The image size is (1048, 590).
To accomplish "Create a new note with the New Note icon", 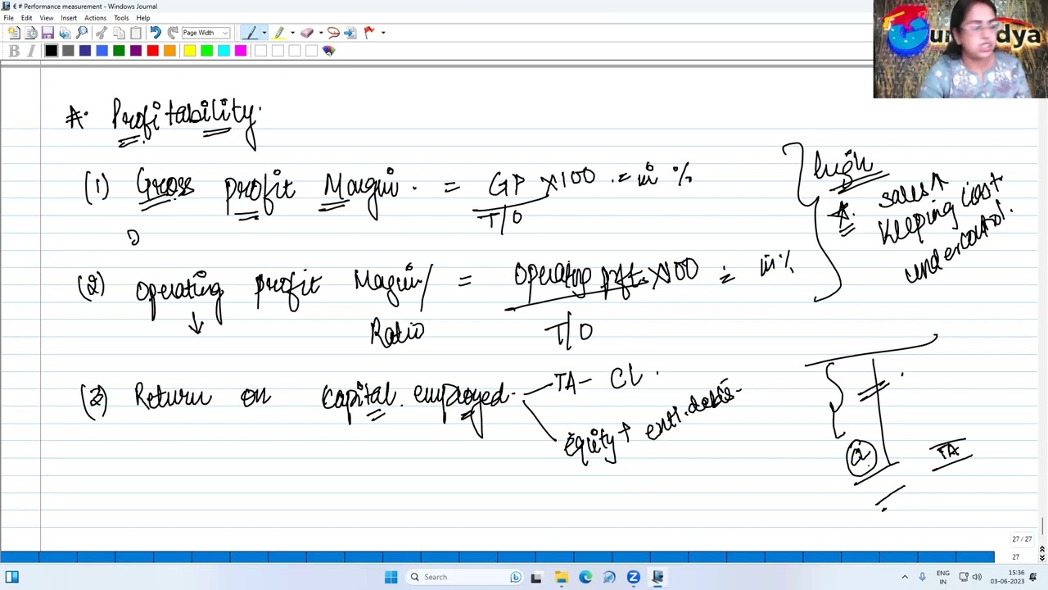I will (13, 33).
